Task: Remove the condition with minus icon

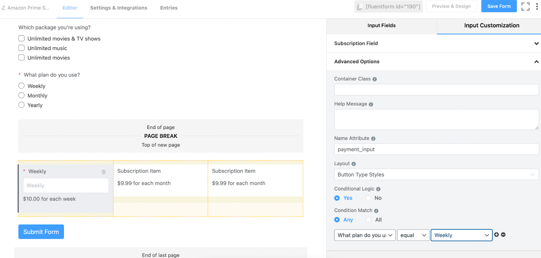Action: pyautogui.click(x=503, y=235)
